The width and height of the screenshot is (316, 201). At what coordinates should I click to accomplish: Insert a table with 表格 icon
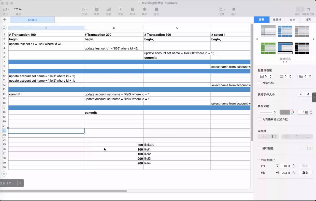(x=97, y=9)
